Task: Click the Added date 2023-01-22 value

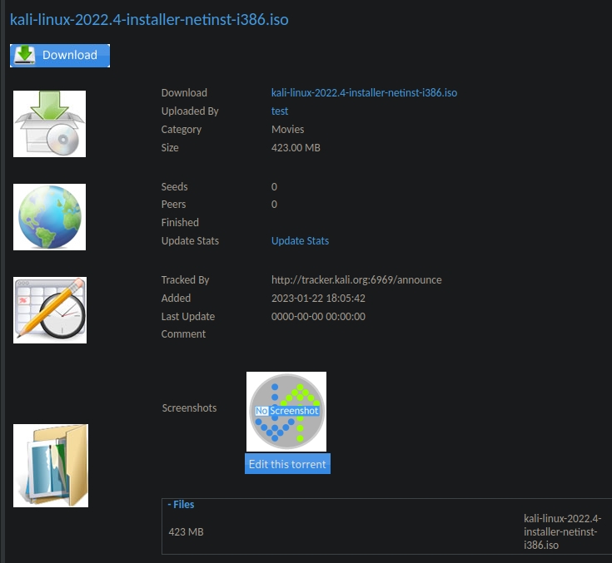Action: tap(318, 299)
